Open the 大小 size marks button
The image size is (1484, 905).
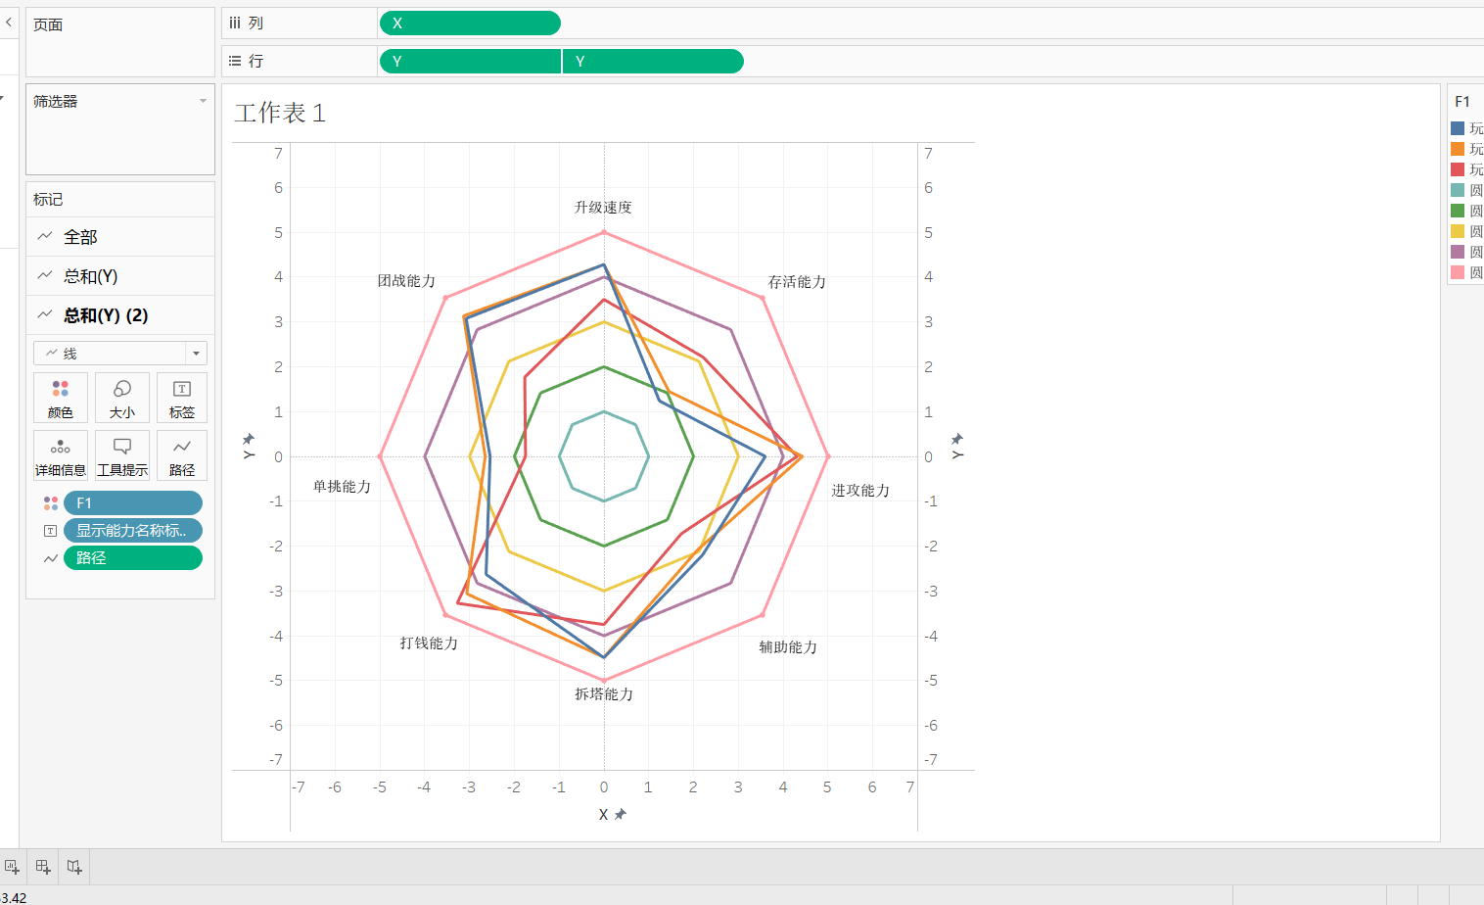[122, 398]
